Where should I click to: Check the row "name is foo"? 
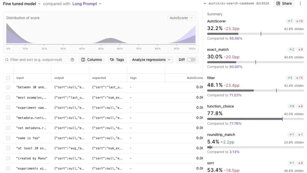tap(8, 138)
